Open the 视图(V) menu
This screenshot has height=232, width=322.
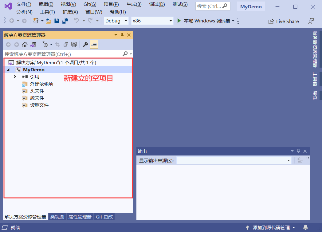coord(69,4)
